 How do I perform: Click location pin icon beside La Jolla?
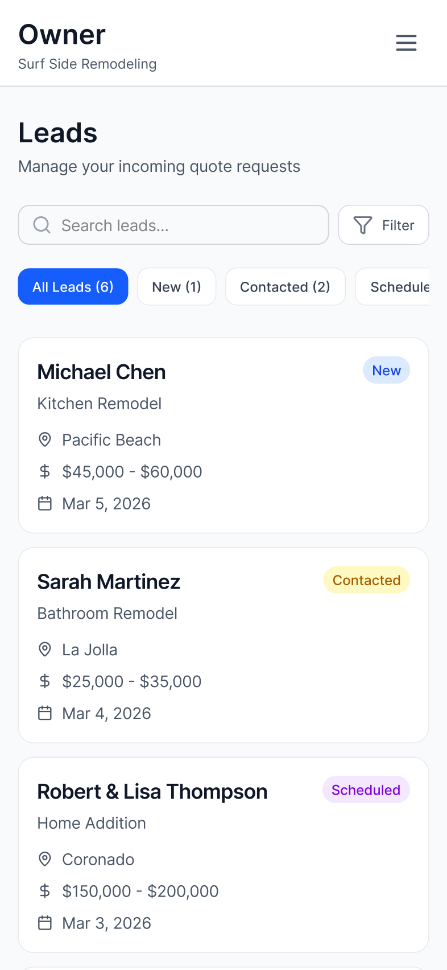45,649
